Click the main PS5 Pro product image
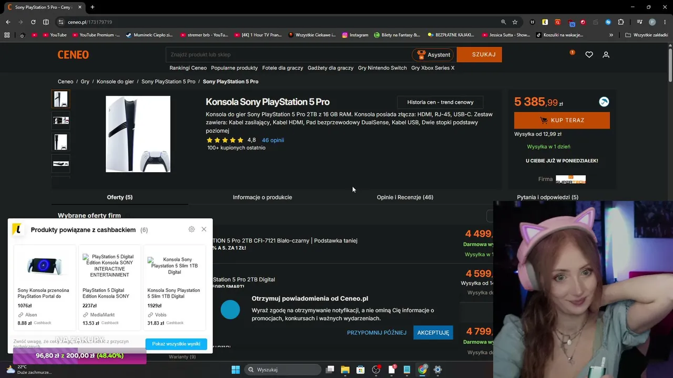The height and width of the screenshot is (378, 673). (138, 134)
